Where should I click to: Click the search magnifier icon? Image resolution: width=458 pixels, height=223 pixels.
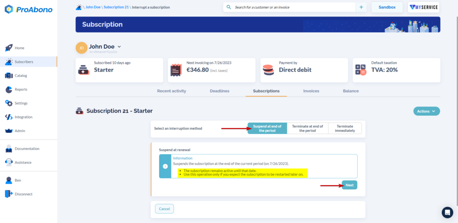point(229,7)
